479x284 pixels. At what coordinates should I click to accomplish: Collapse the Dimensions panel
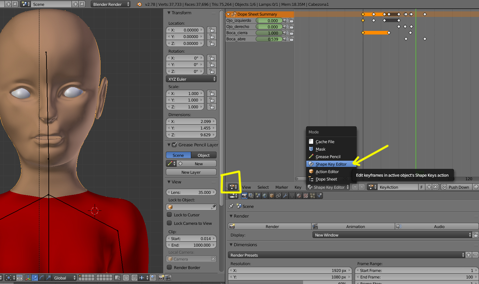click(x=231, y=245)
